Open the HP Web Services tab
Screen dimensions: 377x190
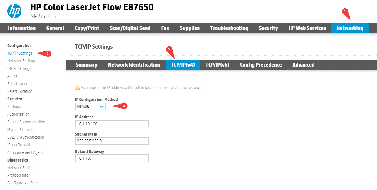307,28
